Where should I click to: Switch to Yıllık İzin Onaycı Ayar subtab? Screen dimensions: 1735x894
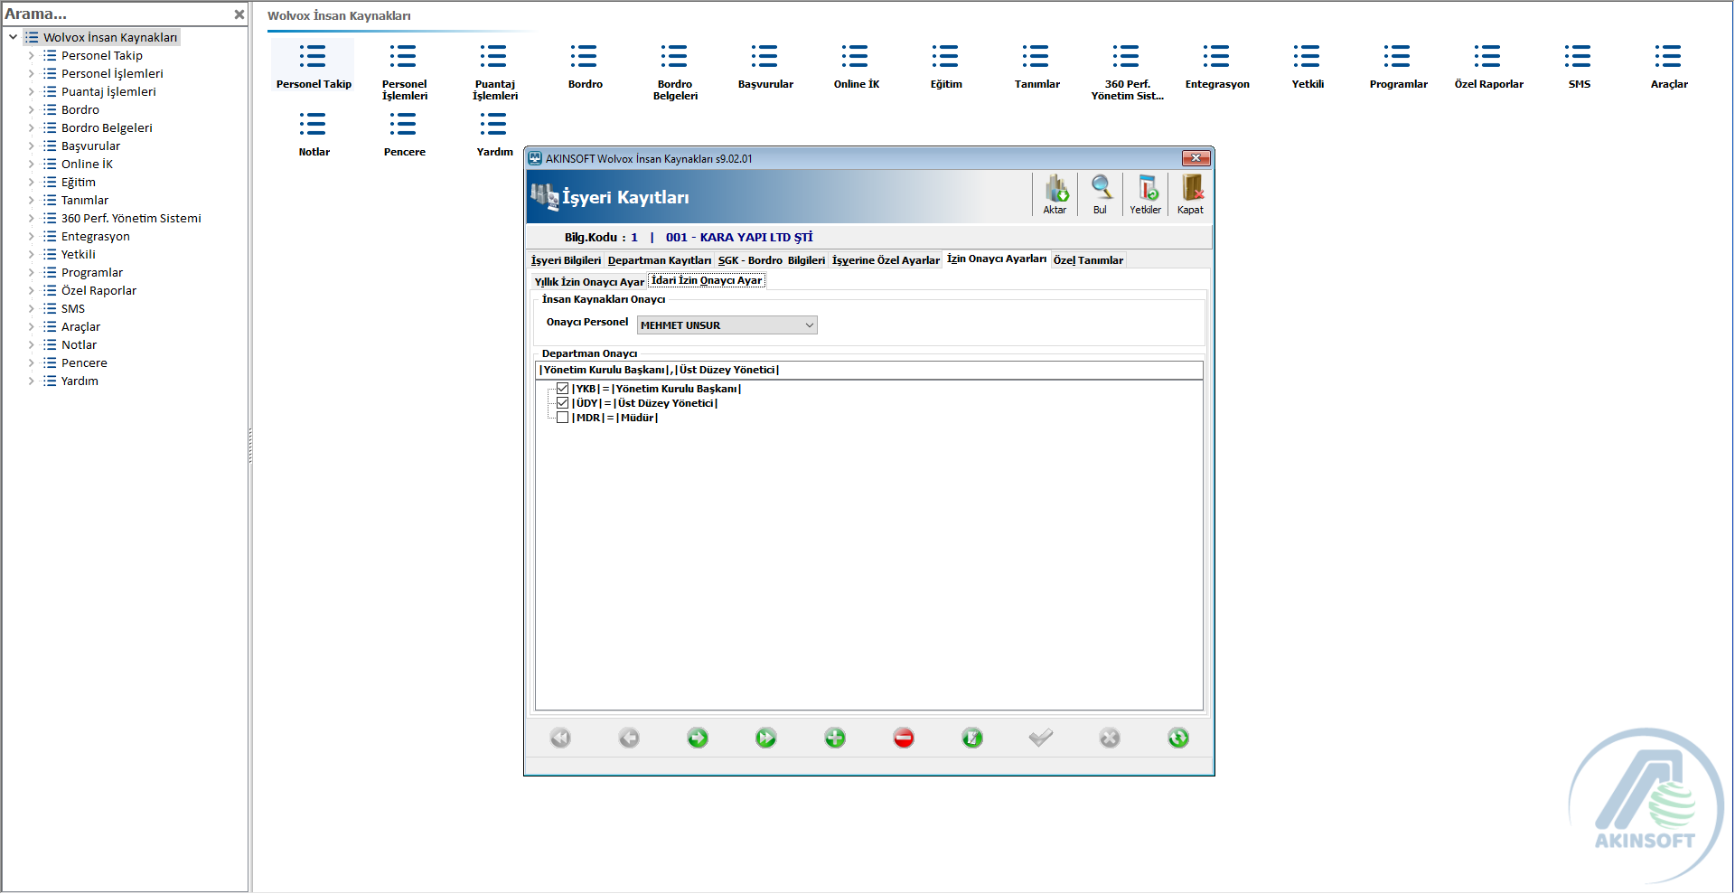click(x=589, y=282)
